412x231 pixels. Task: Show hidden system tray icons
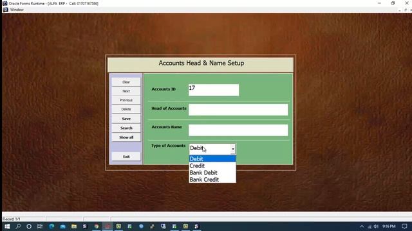(362, 227)
